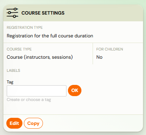Select the Course Settings heading text
The width and height of the screenshot is (146, 135).
tap(43, 13)
